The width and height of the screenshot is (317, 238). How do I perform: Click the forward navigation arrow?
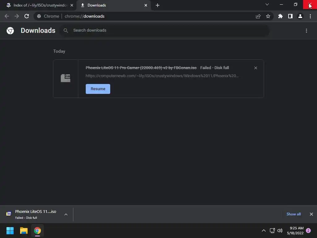pyautogui.click(x=17, y=16)
